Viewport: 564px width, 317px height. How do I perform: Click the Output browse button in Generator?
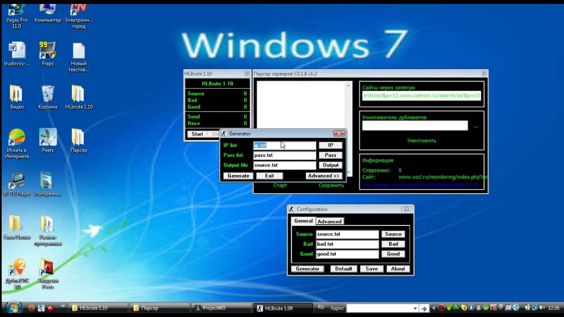330,166
